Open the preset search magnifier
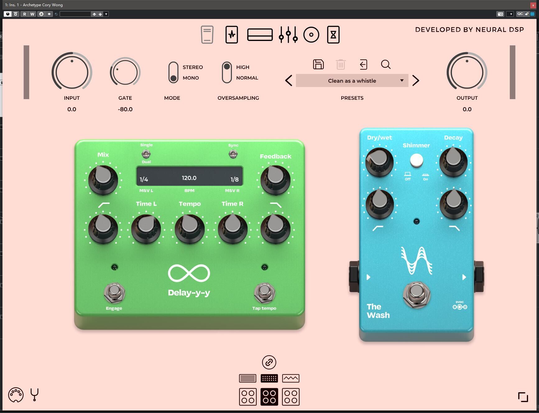The height and width of the screenshot is (413, 539). (385, 64)
